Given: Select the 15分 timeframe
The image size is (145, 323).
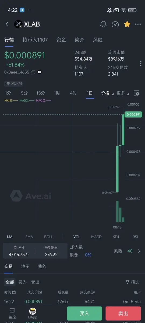Looking at the screenshot, I should pos(41,93).
